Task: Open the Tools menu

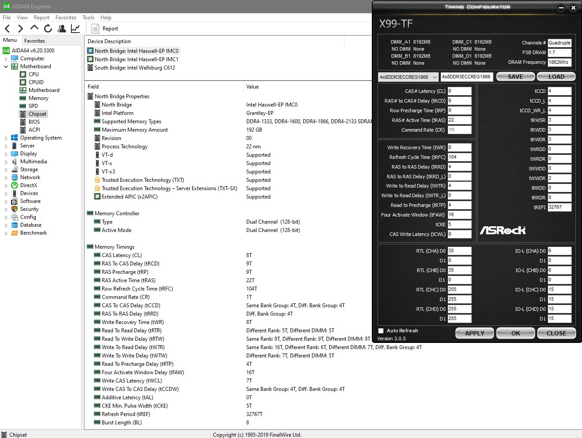Action: tap(88, 18)
